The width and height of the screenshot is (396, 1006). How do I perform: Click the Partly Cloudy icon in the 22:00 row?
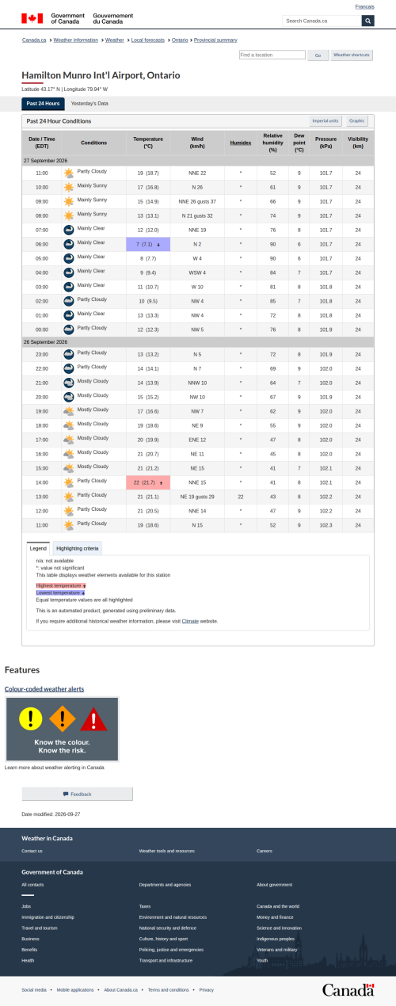click(69, 368)
